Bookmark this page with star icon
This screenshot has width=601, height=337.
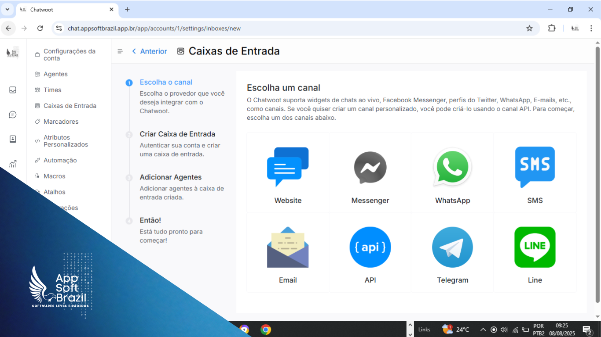(529, 28)
